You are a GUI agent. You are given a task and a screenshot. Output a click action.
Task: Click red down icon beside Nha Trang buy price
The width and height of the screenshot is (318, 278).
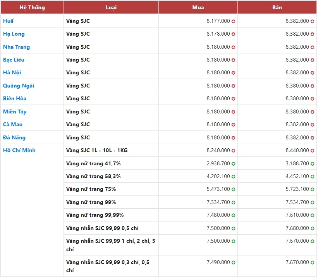click(x=234, y=47)
